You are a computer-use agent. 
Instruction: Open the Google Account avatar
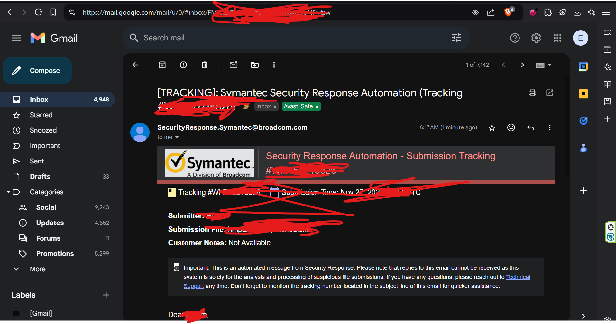click(x=581, y=38)
